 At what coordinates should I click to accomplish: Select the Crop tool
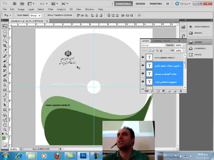pyautogui.click(x=5, y=46)
